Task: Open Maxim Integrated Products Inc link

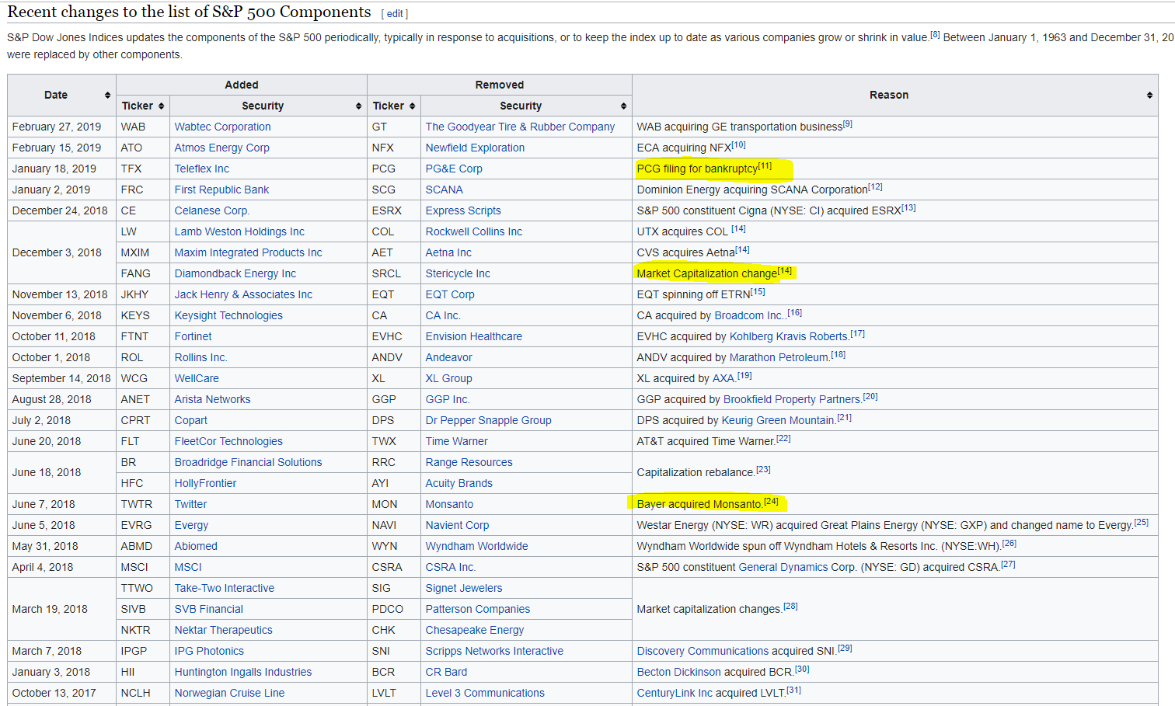Action: click(248, 252)
